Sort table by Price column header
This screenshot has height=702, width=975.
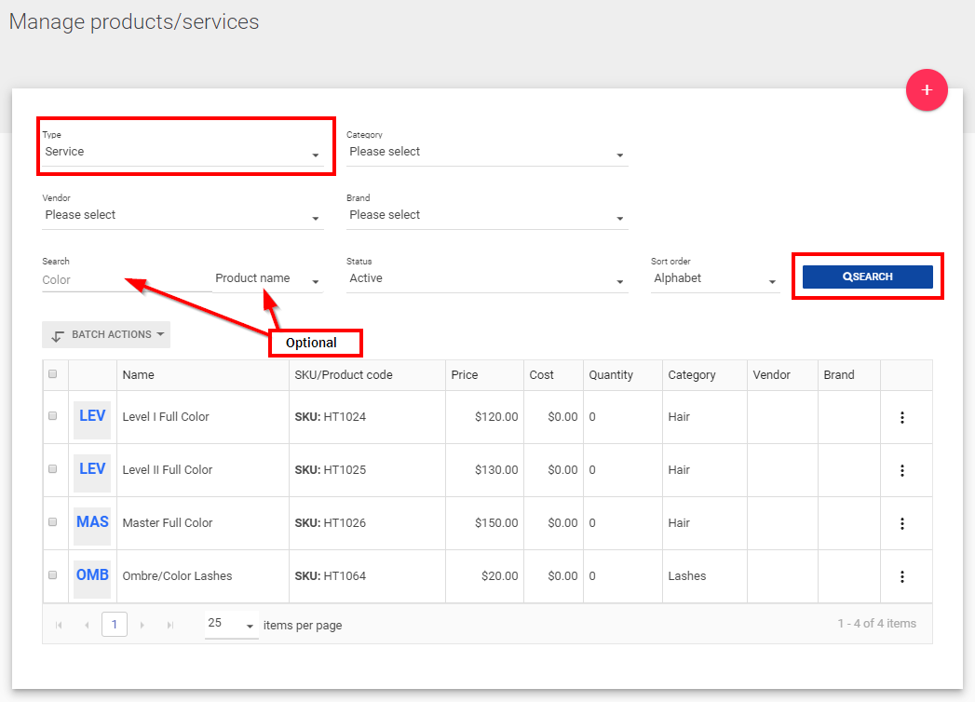click(465, 375)
